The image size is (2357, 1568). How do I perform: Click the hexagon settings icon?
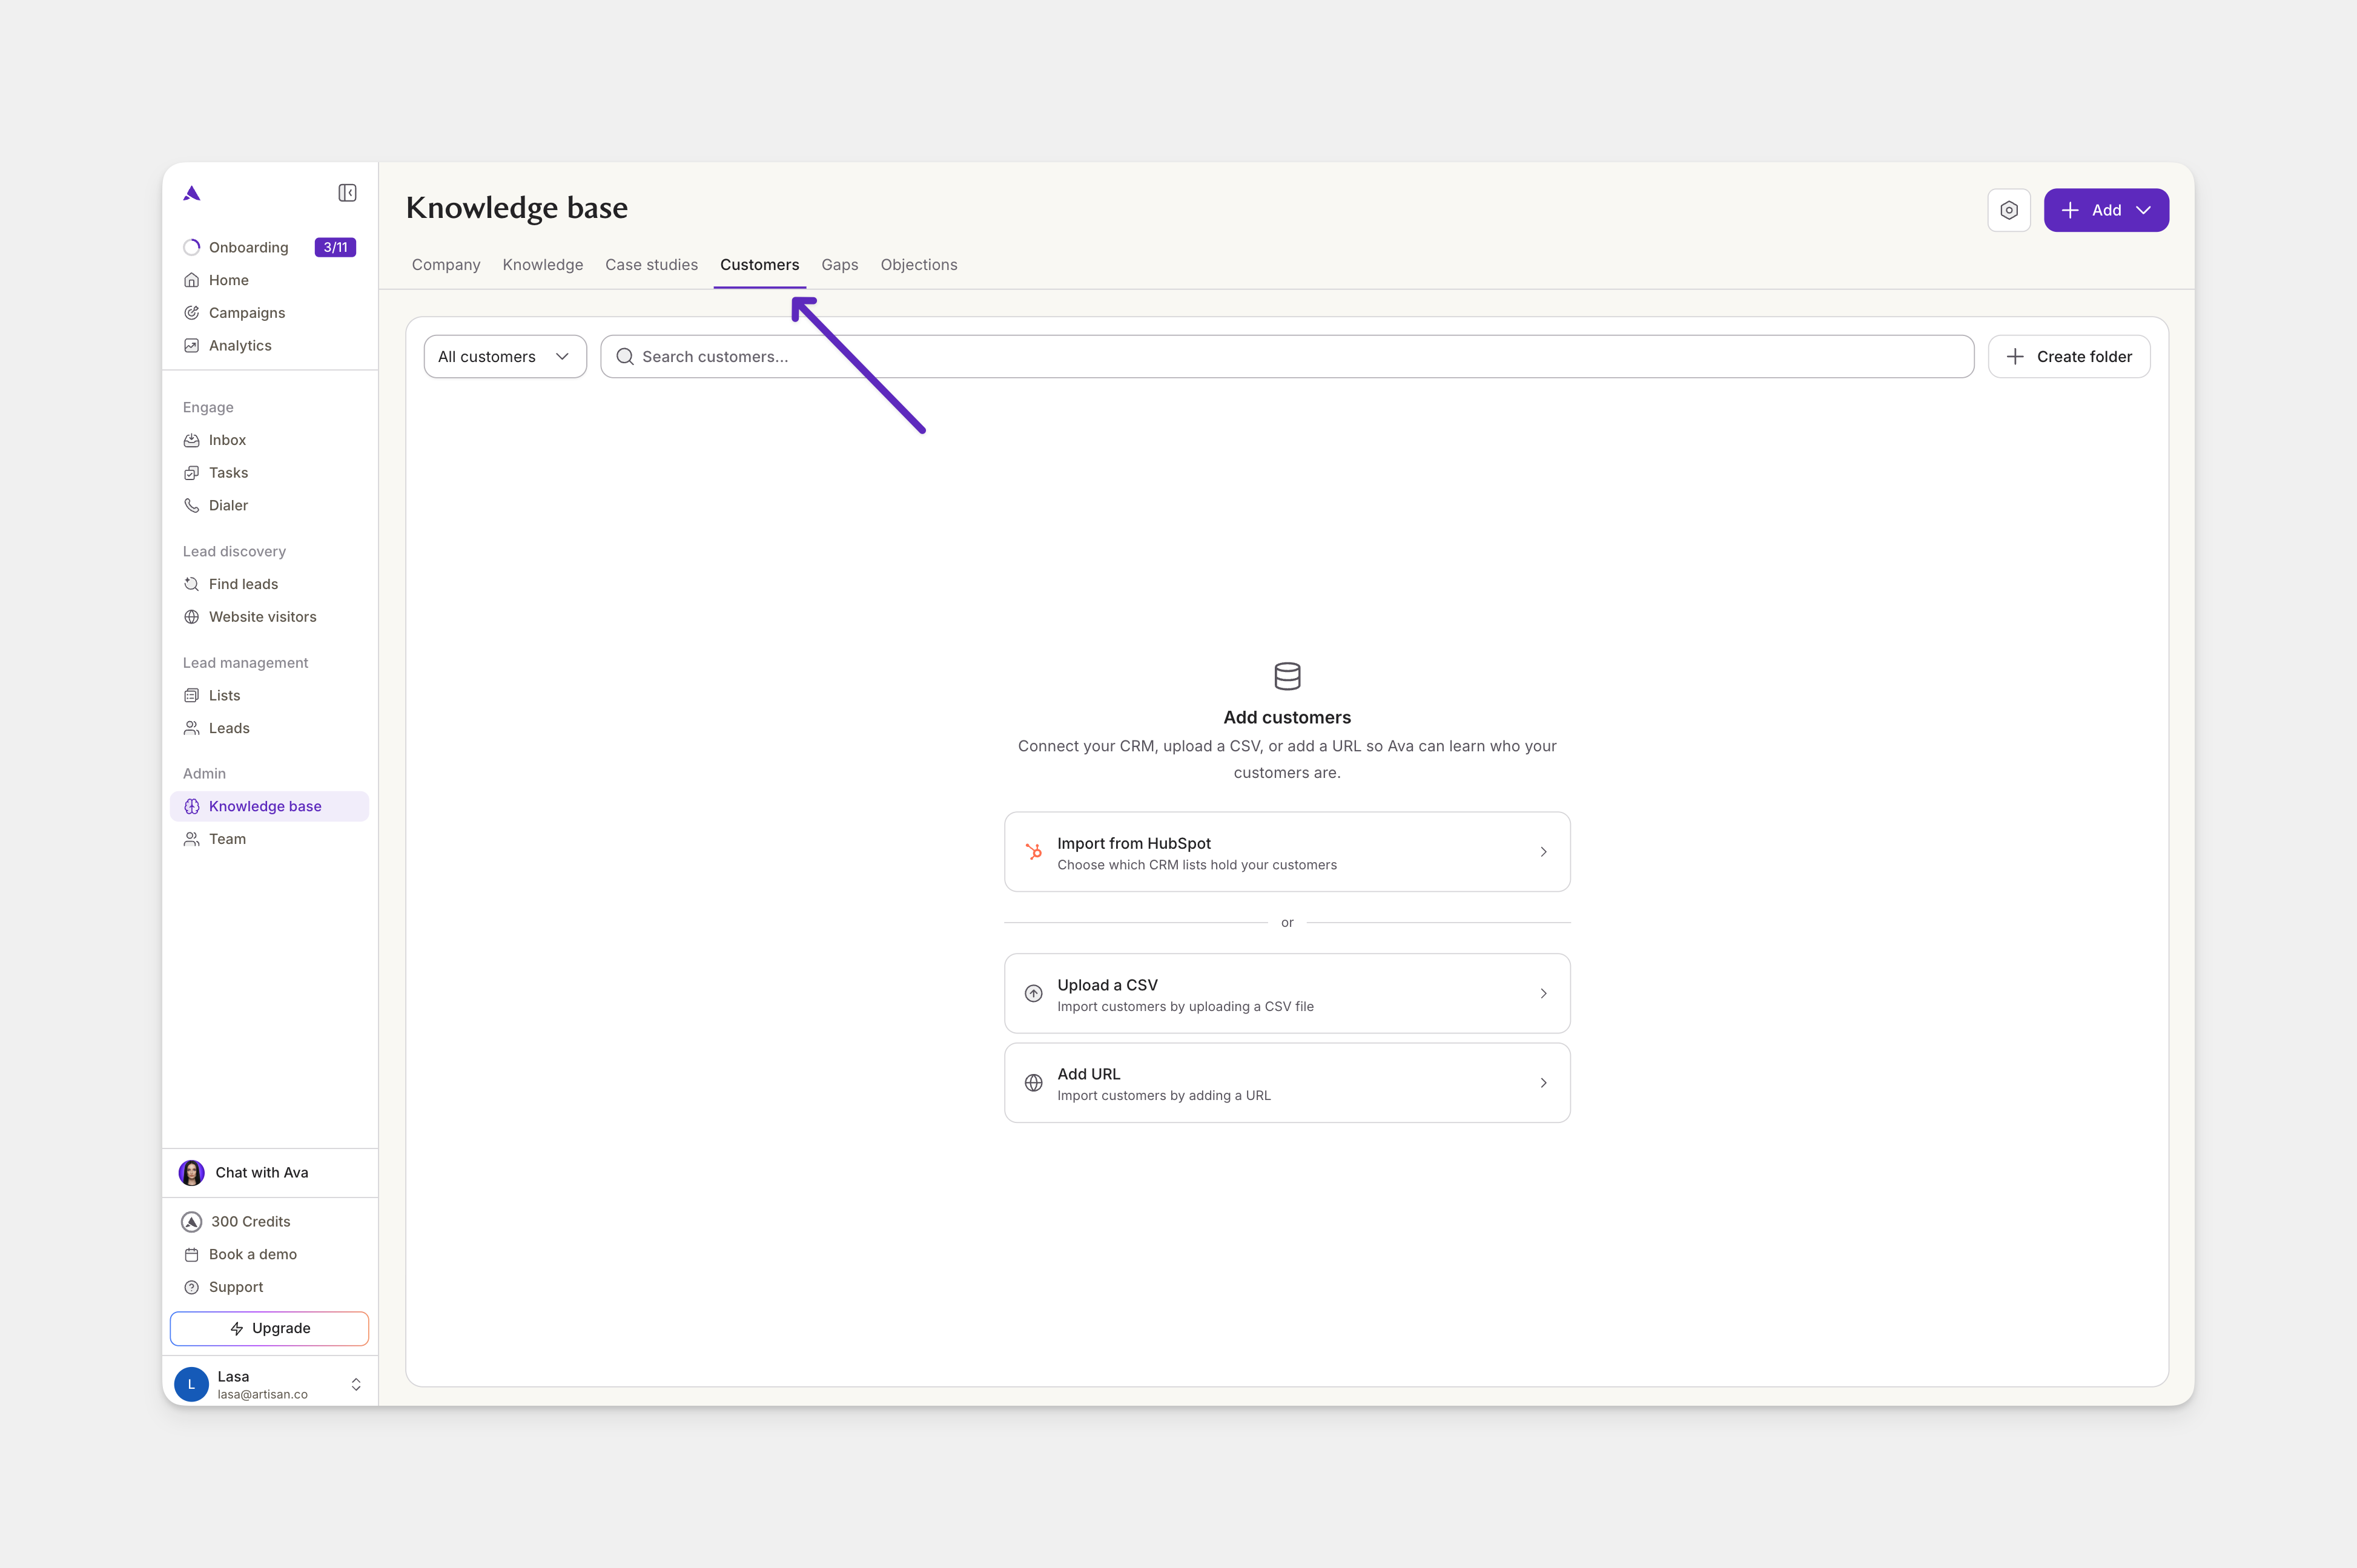click(2009, 210)
